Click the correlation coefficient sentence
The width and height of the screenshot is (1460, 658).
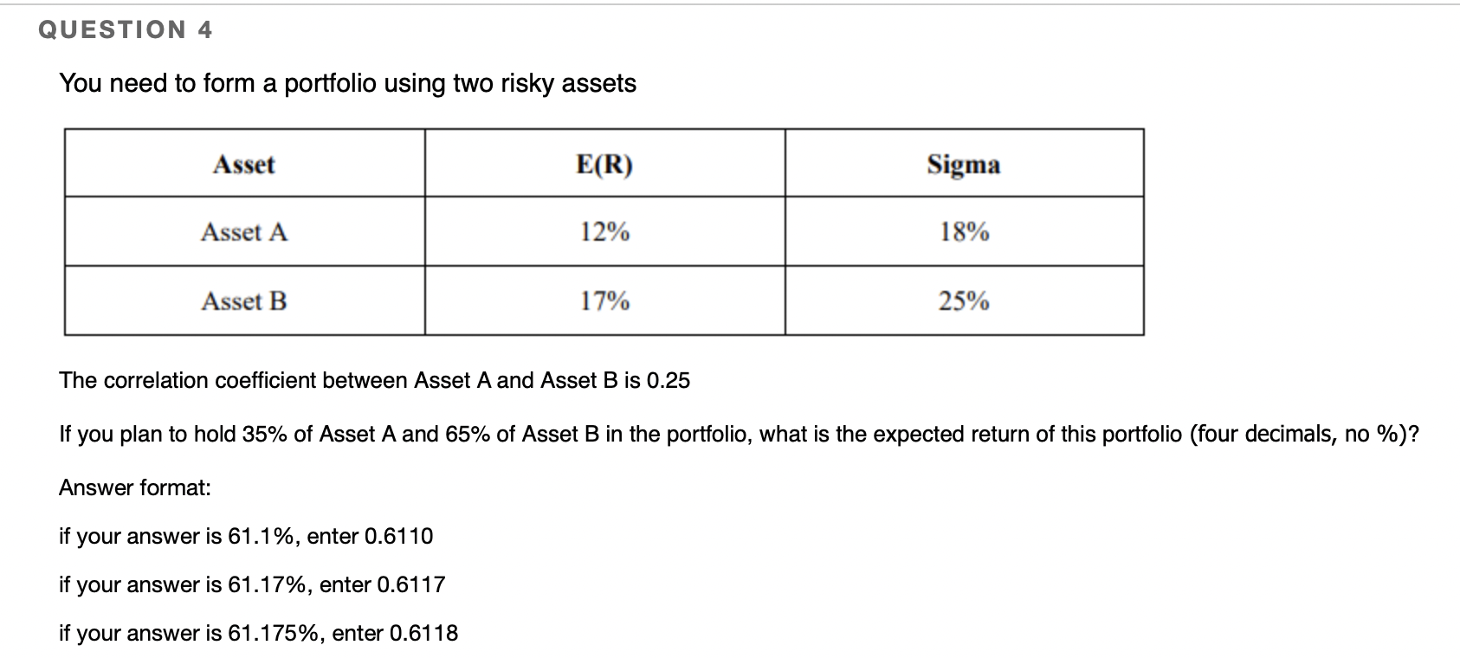(374, 380)
